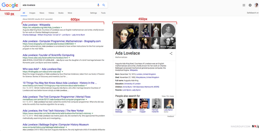Image resolution: width=259 pixels, height=131 pixels.
Task: Open search Tools
Action: (103, 13)
